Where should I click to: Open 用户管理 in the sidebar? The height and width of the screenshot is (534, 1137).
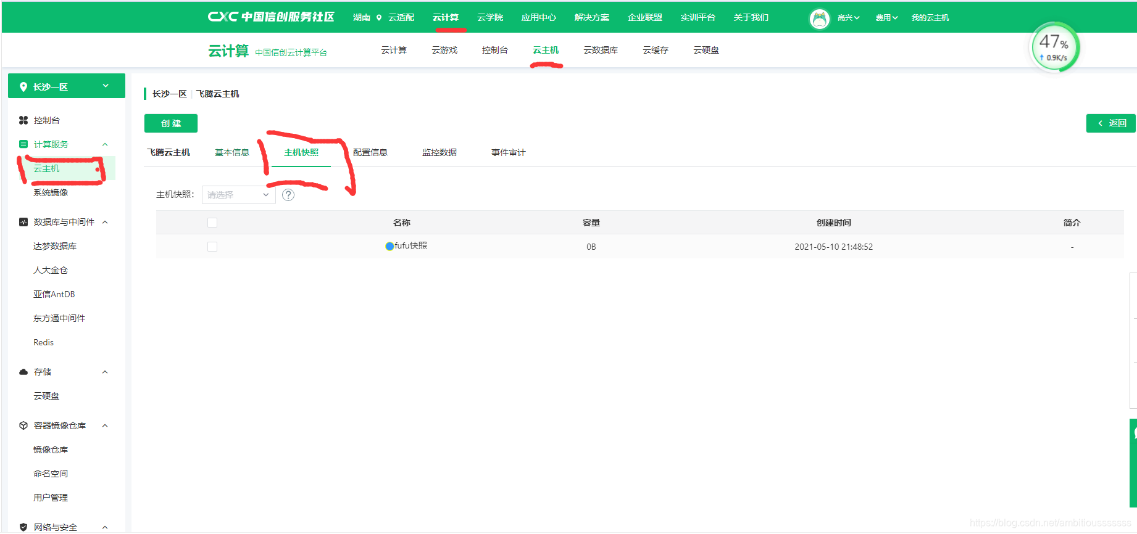pos(51,498)
